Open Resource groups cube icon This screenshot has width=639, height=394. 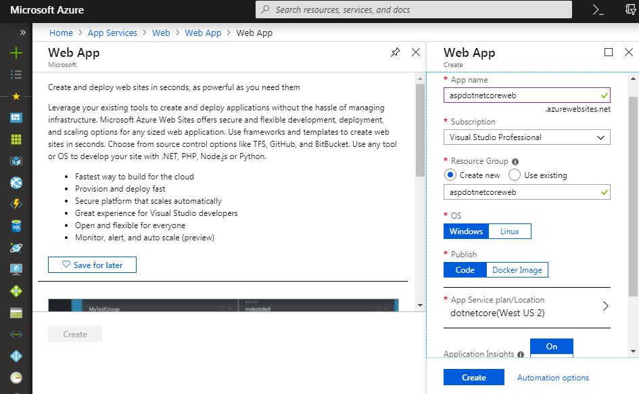coord(16,161)
